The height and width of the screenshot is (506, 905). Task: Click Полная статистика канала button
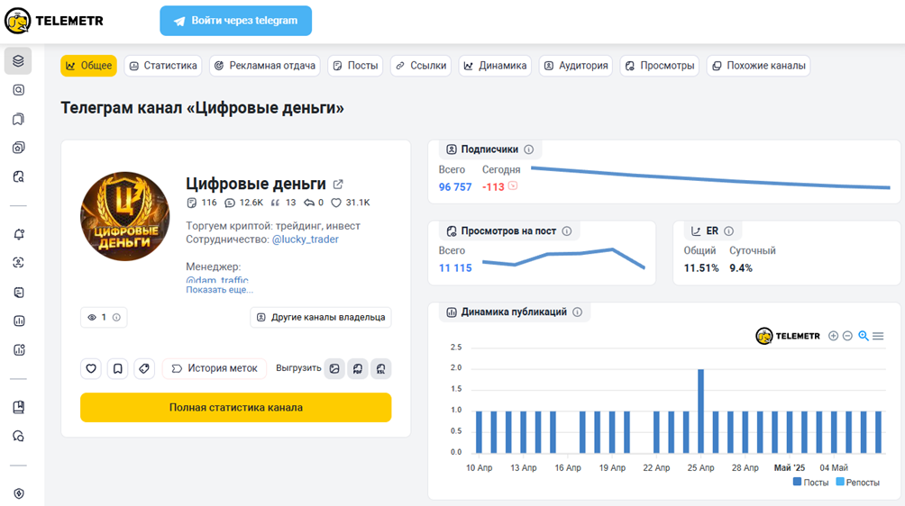coord(235,408)
